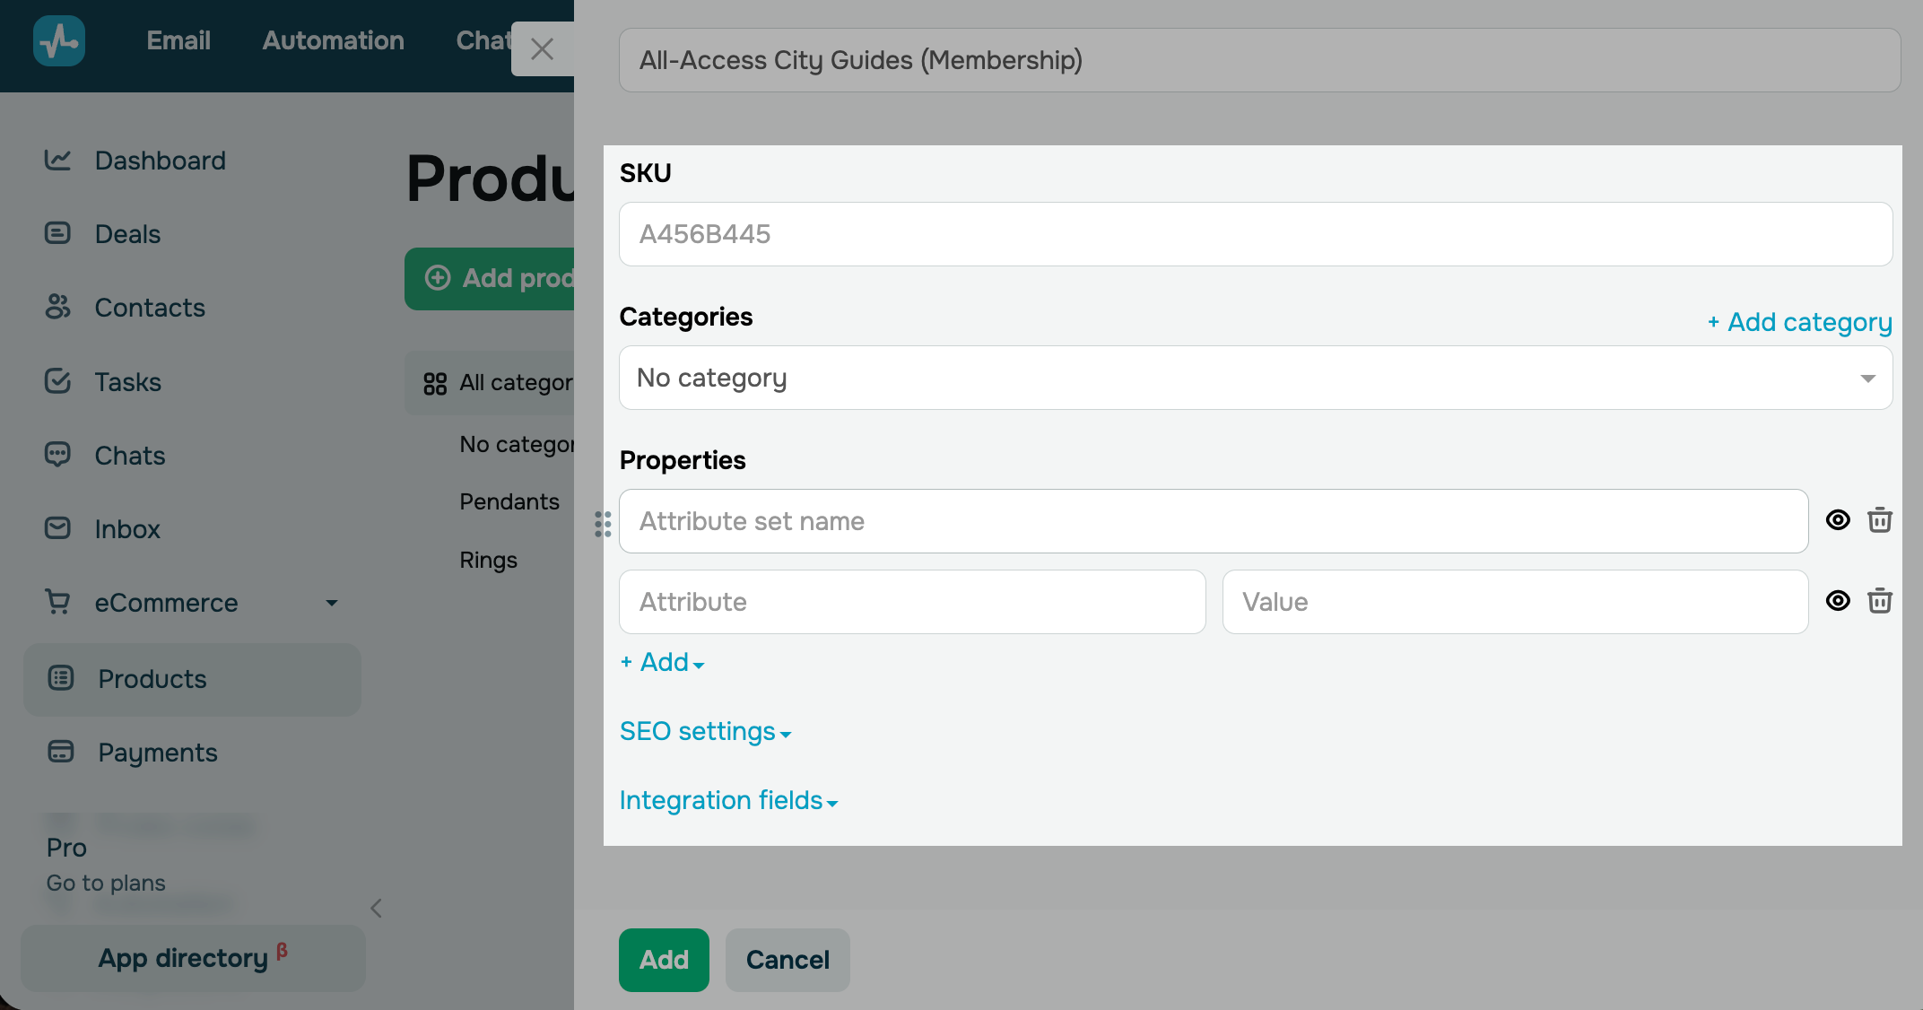Click the green Add button
This screenshot has width=1923, height=1010.
coord(664,960)
